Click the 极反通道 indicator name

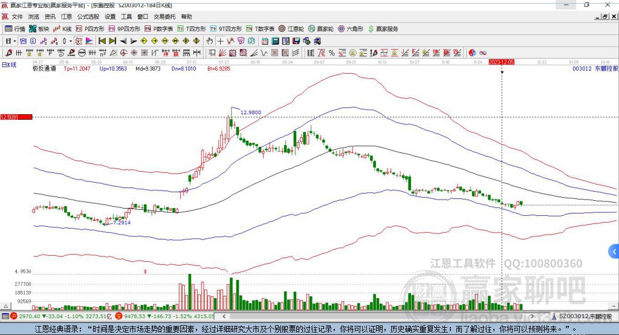(44, 68)
